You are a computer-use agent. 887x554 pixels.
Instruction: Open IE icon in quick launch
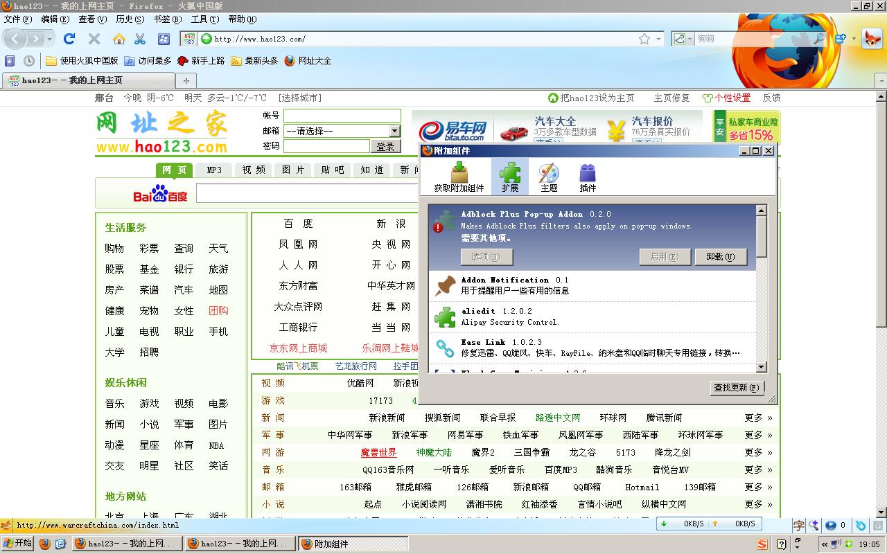pos(60,544)
